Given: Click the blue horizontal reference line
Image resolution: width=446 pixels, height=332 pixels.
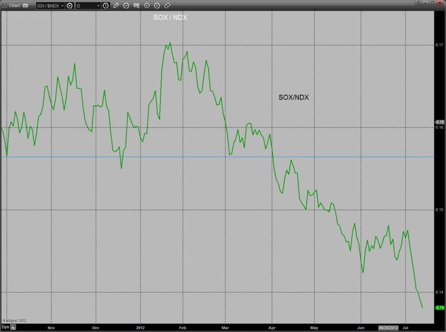Looking at the screenshot, I should [x=217, y=157].
